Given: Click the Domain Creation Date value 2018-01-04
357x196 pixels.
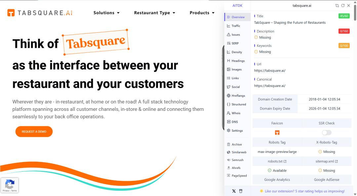Looking at the screenshot, I should (x=325, y=99).
